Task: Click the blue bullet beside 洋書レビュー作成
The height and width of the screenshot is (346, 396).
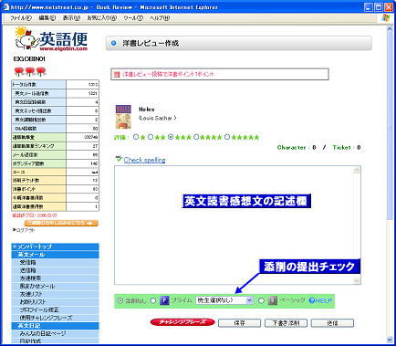Action: pos(114,43)
